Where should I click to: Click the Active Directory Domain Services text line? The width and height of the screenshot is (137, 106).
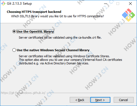[x=54, y=63]
